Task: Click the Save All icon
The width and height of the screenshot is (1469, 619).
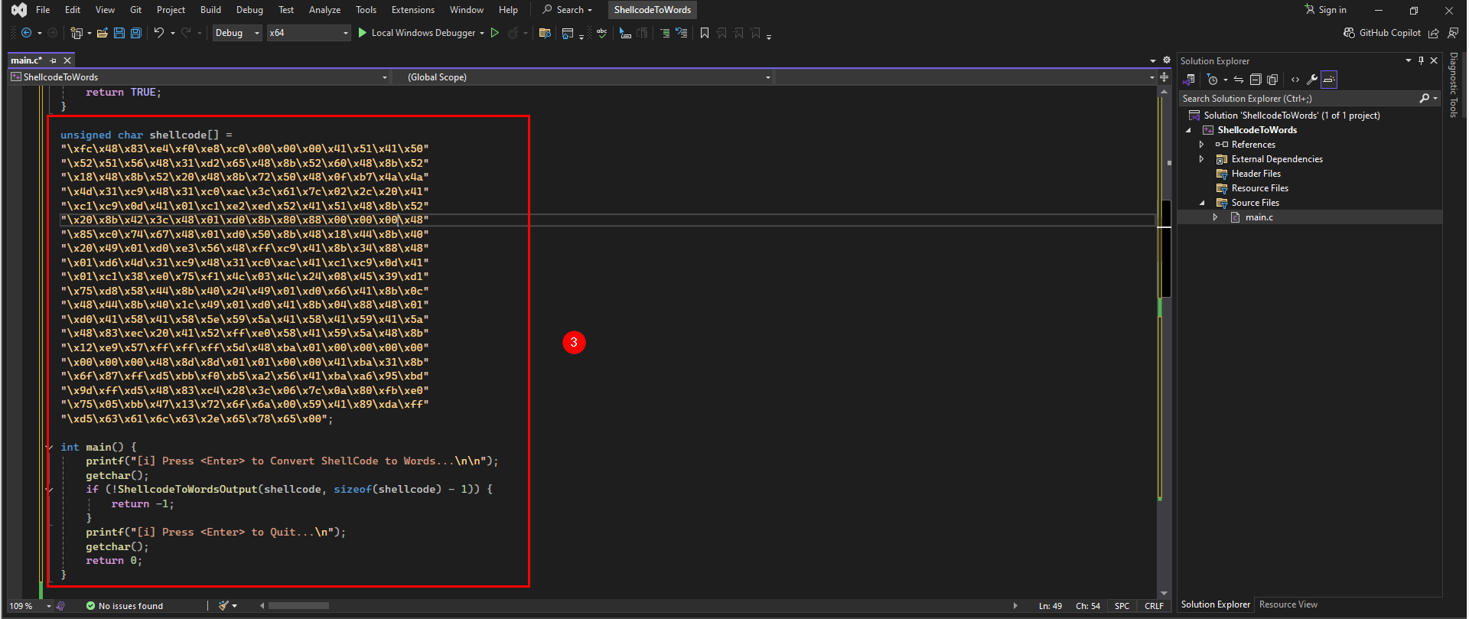Action: point(136,33)
